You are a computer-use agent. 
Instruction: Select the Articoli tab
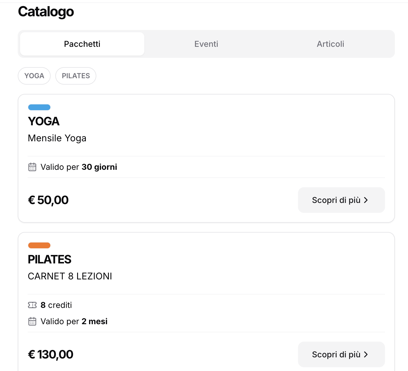coord(330,44)
